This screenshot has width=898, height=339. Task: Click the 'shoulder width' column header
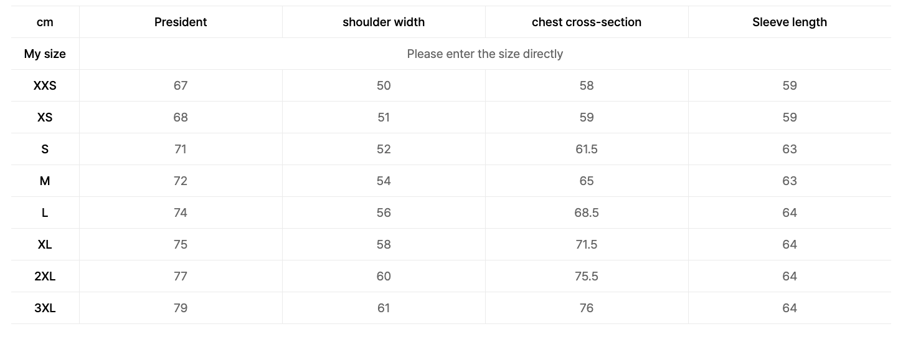click(384, 22)
